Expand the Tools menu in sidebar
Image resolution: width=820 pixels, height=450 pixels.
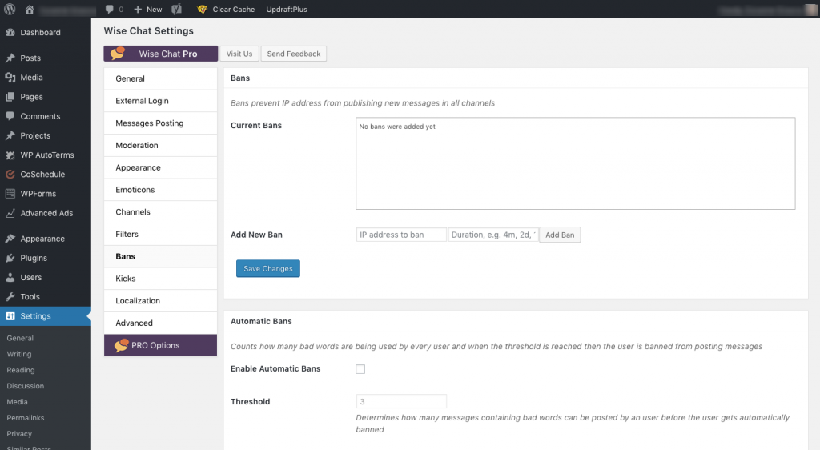pyautogui.click(x=30, y=297)
